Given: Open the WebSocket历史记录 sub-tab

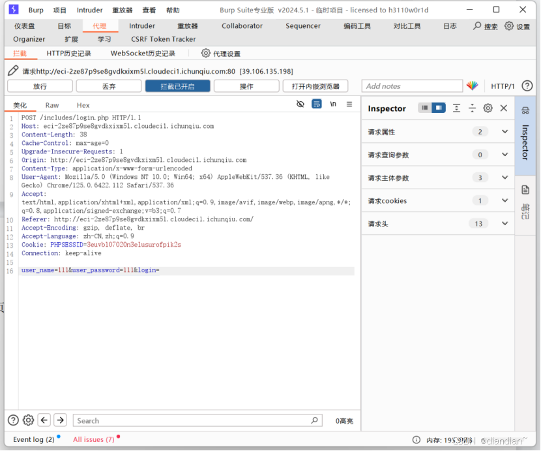Looking at the screenshot, I should (x=143, y=54).
